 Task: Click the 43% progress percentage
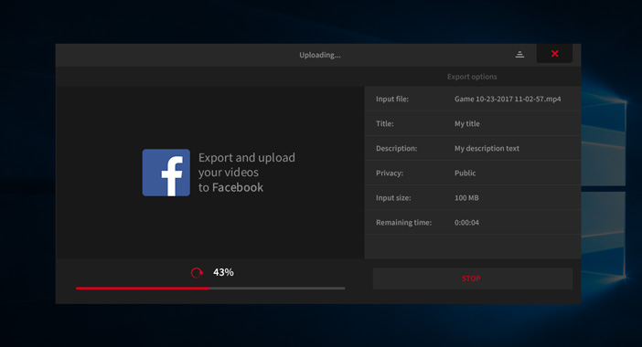point(223,272)
